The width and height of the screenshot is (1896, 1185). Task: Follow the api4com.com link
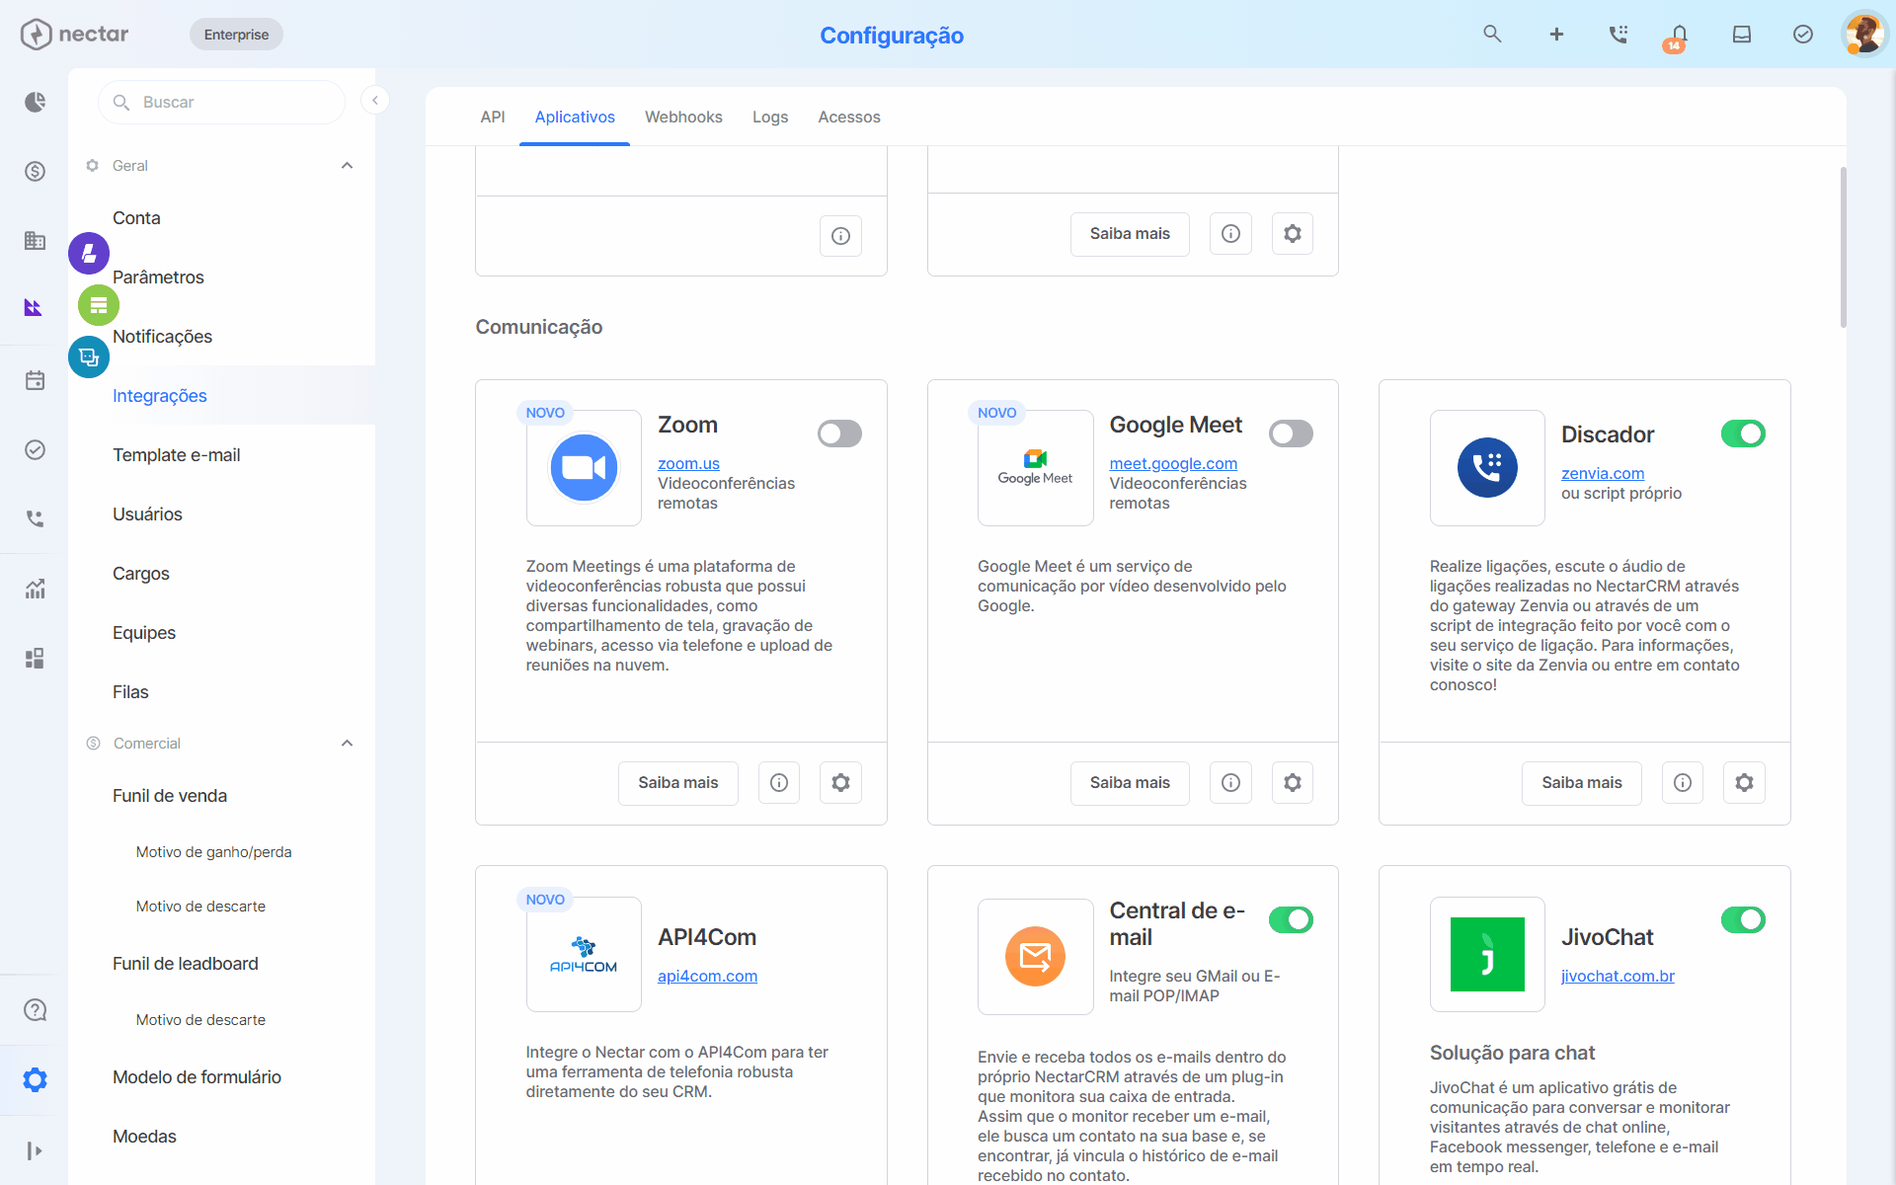(x=707, y=976)
